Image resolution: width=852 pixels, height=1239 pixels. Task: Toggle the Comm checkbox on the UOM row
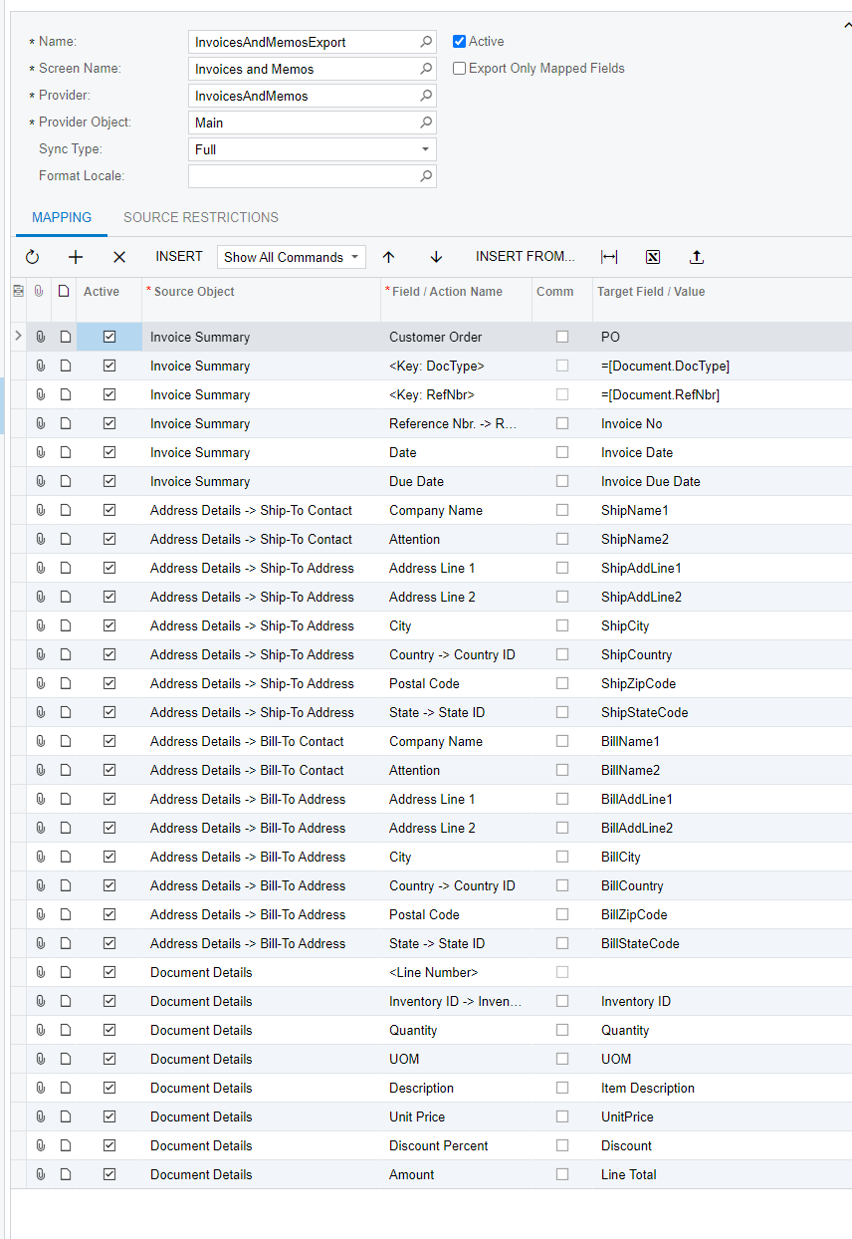point(562,1059)
